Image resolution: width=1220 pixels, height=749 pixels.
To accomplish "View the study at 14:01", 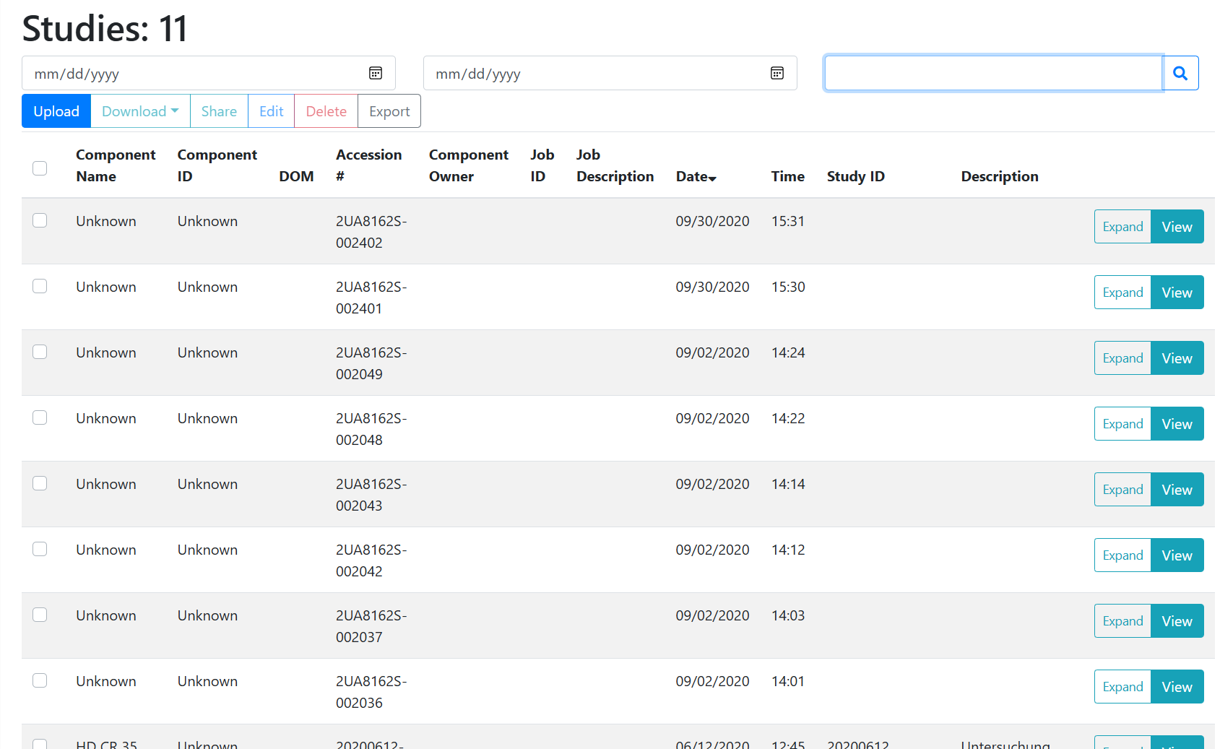I will click(1177, 687).
